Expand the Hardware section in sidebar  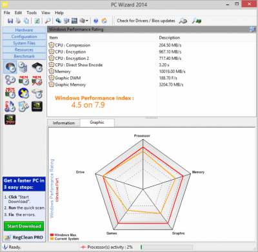[x=24, y=30]
